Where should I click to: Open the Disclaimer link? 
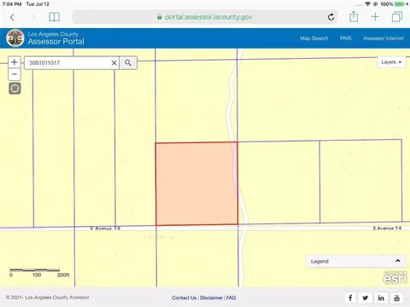211,298
